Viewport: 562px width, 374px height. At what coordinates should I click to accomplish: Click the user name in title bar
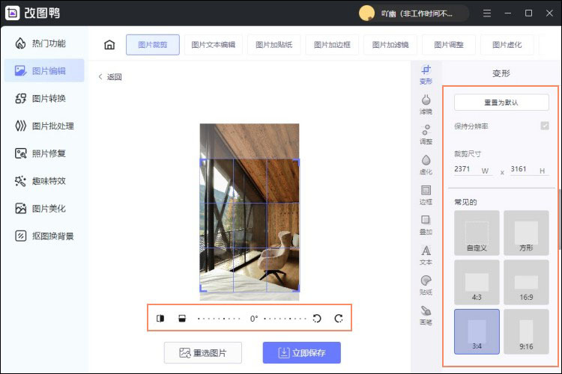point(417,13)
